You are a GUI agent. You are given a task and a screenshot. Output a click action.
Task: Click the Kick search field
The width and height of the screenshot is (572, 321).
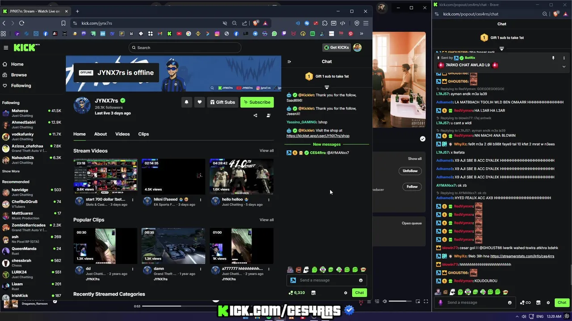185,48
